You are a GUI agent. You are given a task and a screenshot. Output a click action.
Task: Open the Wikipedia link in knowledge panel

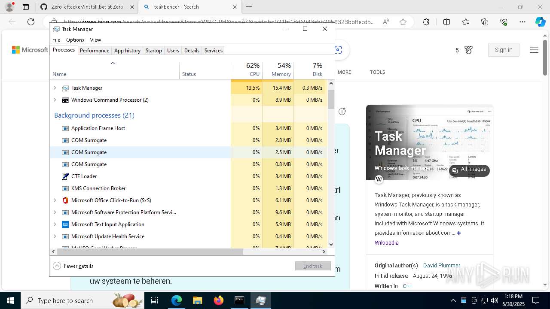(386, 243)
